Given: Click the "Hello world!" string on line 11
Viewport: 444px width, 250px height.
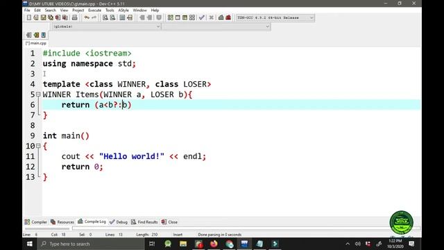Looking at the screenshot, I should pyautogui.click(x=132, y=156).
